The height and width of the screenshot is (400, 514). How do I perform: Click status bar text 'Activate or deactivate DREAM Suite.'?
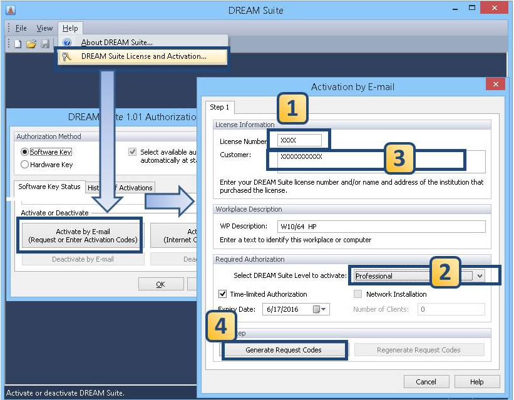(x=65, y=392)
